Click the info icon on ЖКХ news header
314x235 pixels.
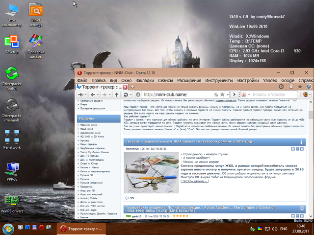(x=301, y=142)
